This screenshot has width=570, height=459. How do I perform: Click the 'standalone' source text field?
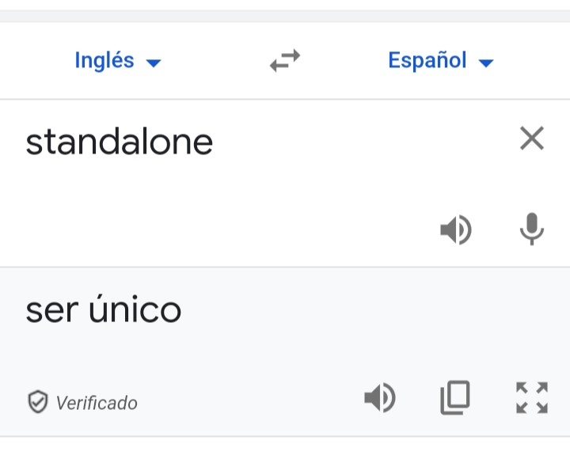(120, 142)
